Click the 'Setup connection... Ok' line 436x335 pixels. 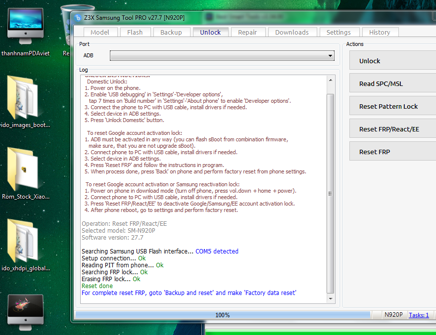coord(113,258)
